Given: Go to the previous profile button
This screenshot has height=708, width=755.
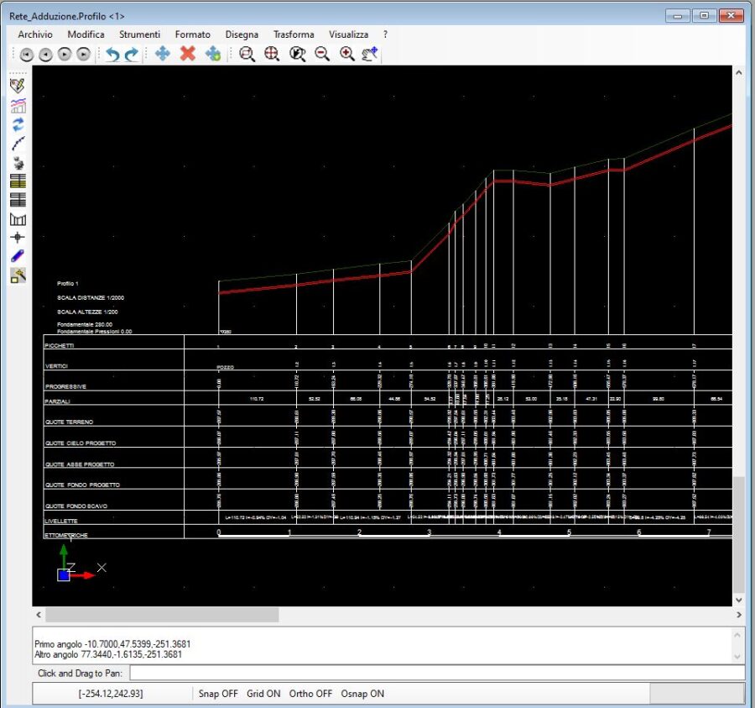Looking at the screenshot, I should [45, 55].
